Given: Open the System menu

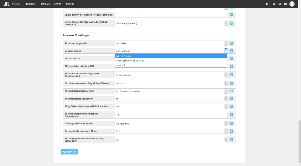Looking at the screenshot, I should point(17,4).
